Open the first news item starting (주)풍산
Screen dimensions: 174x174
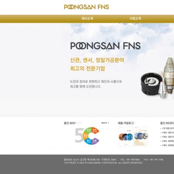[x=167, y=128]
